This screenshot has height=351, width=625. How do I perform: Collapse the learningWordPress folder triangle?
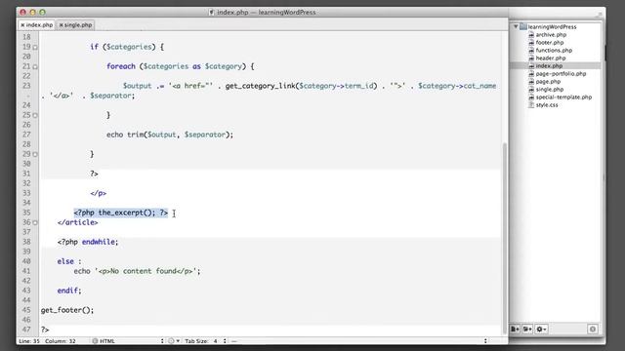516,26
